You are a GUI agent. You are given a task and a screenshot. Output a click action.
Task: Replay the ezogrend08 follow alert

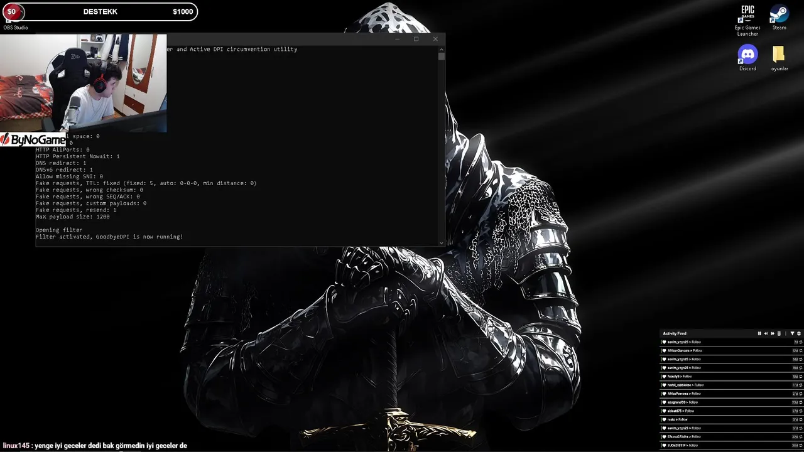[801, 402]
